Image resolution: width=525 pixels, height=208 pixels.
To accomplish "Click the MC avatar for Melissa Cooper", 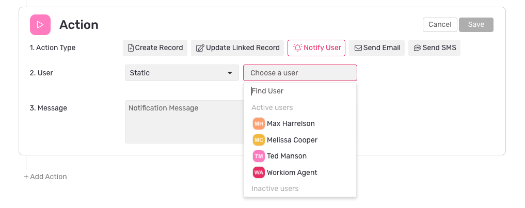I will pos(259,140).
